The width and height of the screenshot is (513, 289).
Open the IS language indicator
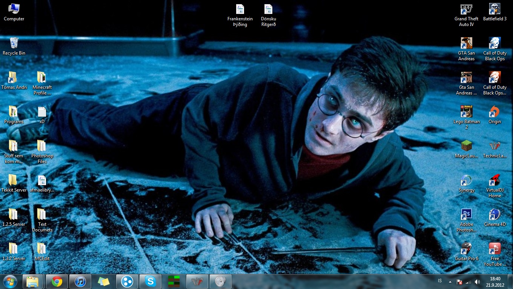click(x=440, y=281)
